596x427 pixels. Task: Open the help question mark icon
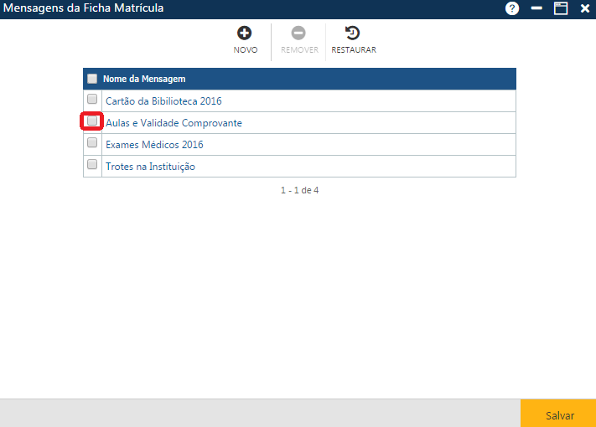[512, 8]
